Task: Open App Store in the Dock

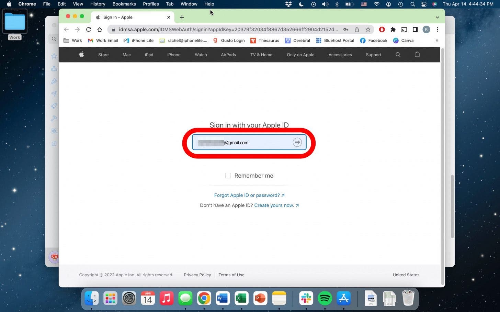Action: click(x=344, y=298)
